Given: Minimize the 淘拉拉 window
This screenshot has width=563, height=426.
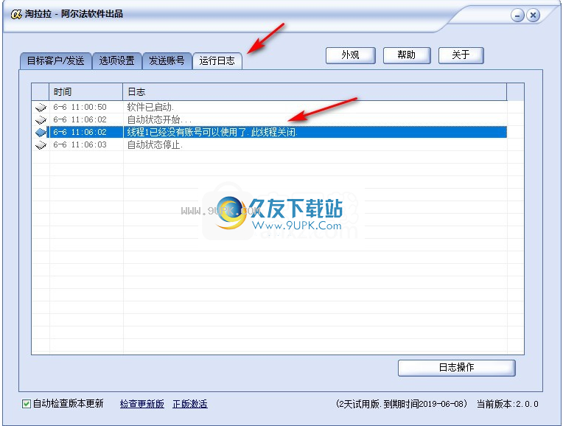Looking at the screenshot, I should [517, 15].
